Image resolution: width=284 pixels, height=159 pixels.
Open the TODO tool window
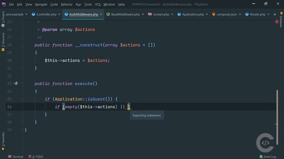[x=36, y=157]
